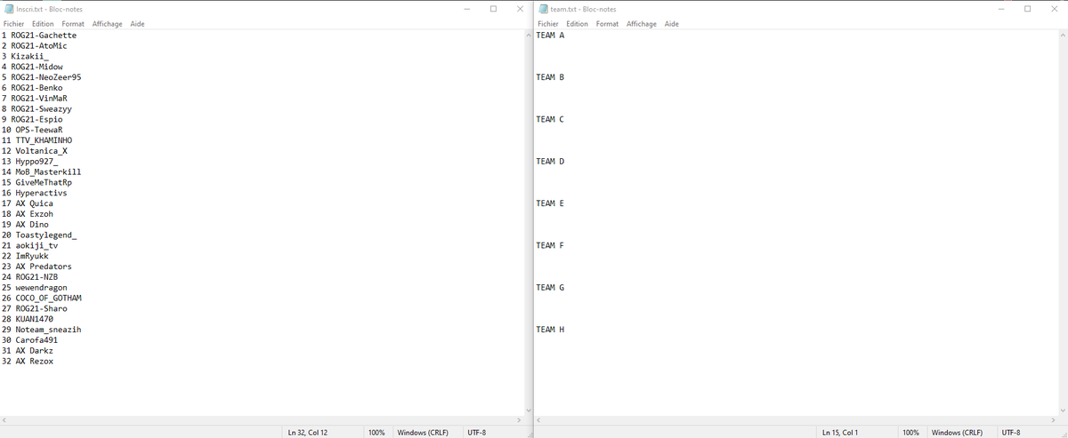Click 'TEAM C' heading in team.txt

point(550,119)
